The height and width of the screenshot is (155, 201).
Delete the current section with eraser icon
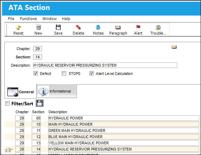(78, 27)
